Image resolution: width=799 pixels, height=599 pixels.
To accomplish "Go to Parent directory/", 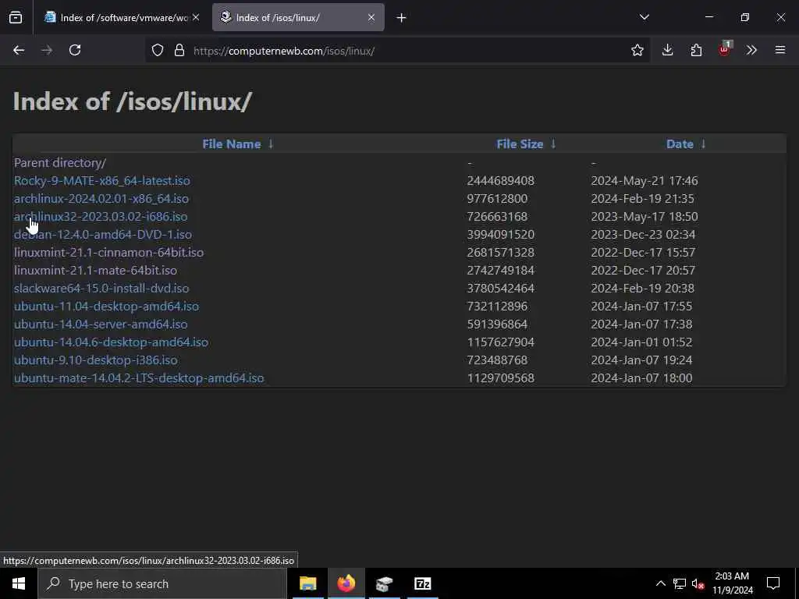I will click(x=60, y=162).
